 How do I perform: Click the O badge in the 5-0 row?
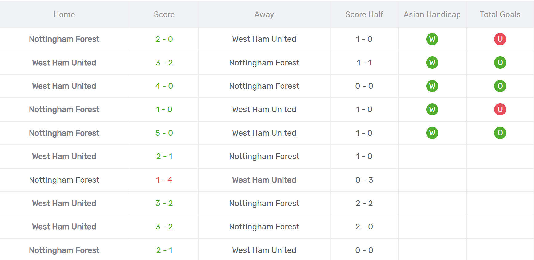[x=500, y=133]
